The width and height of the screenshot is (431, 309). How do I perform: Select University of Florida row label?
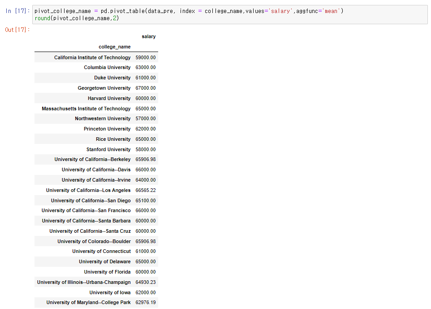pos(107,272)
